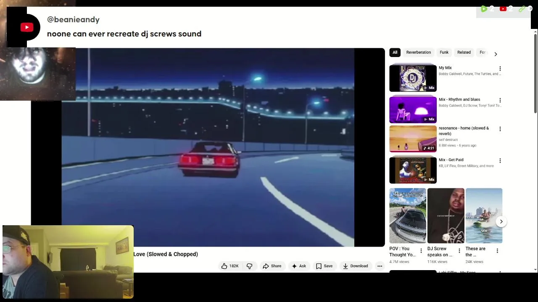538x302 pixels.
Task: Open Mix - Rhythm and blues thumbnail
Action: pos(413,109)
